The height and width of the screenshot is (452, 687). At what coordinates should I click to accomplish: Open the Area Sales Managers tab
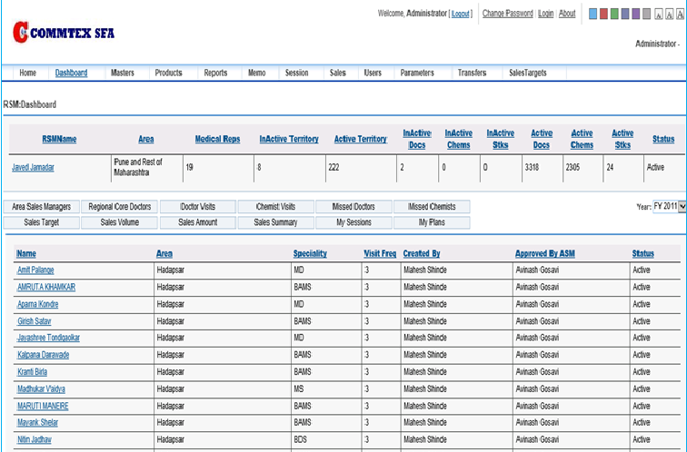[42, 207]
